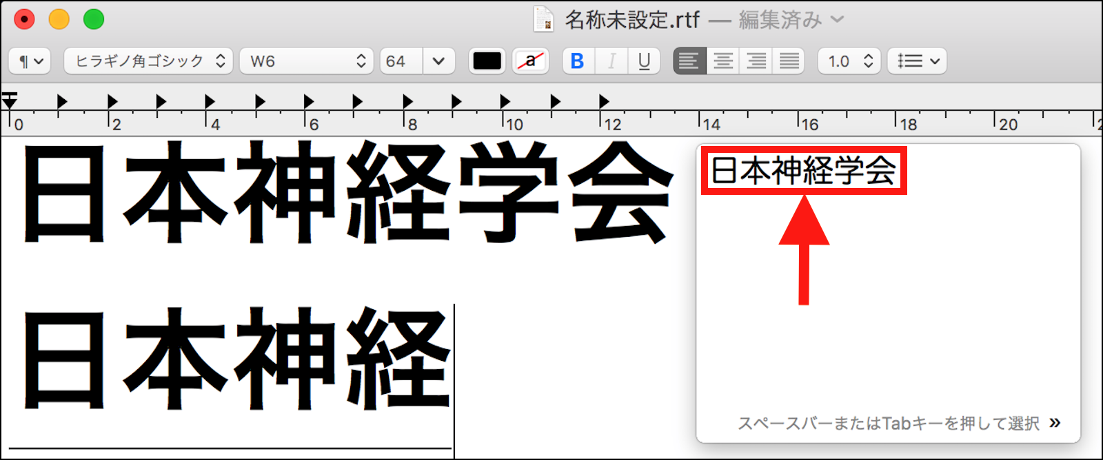Screen dimensions: 1103x460
Task: Click the 名称未設定.rtf document title
Action: (632, 19)
